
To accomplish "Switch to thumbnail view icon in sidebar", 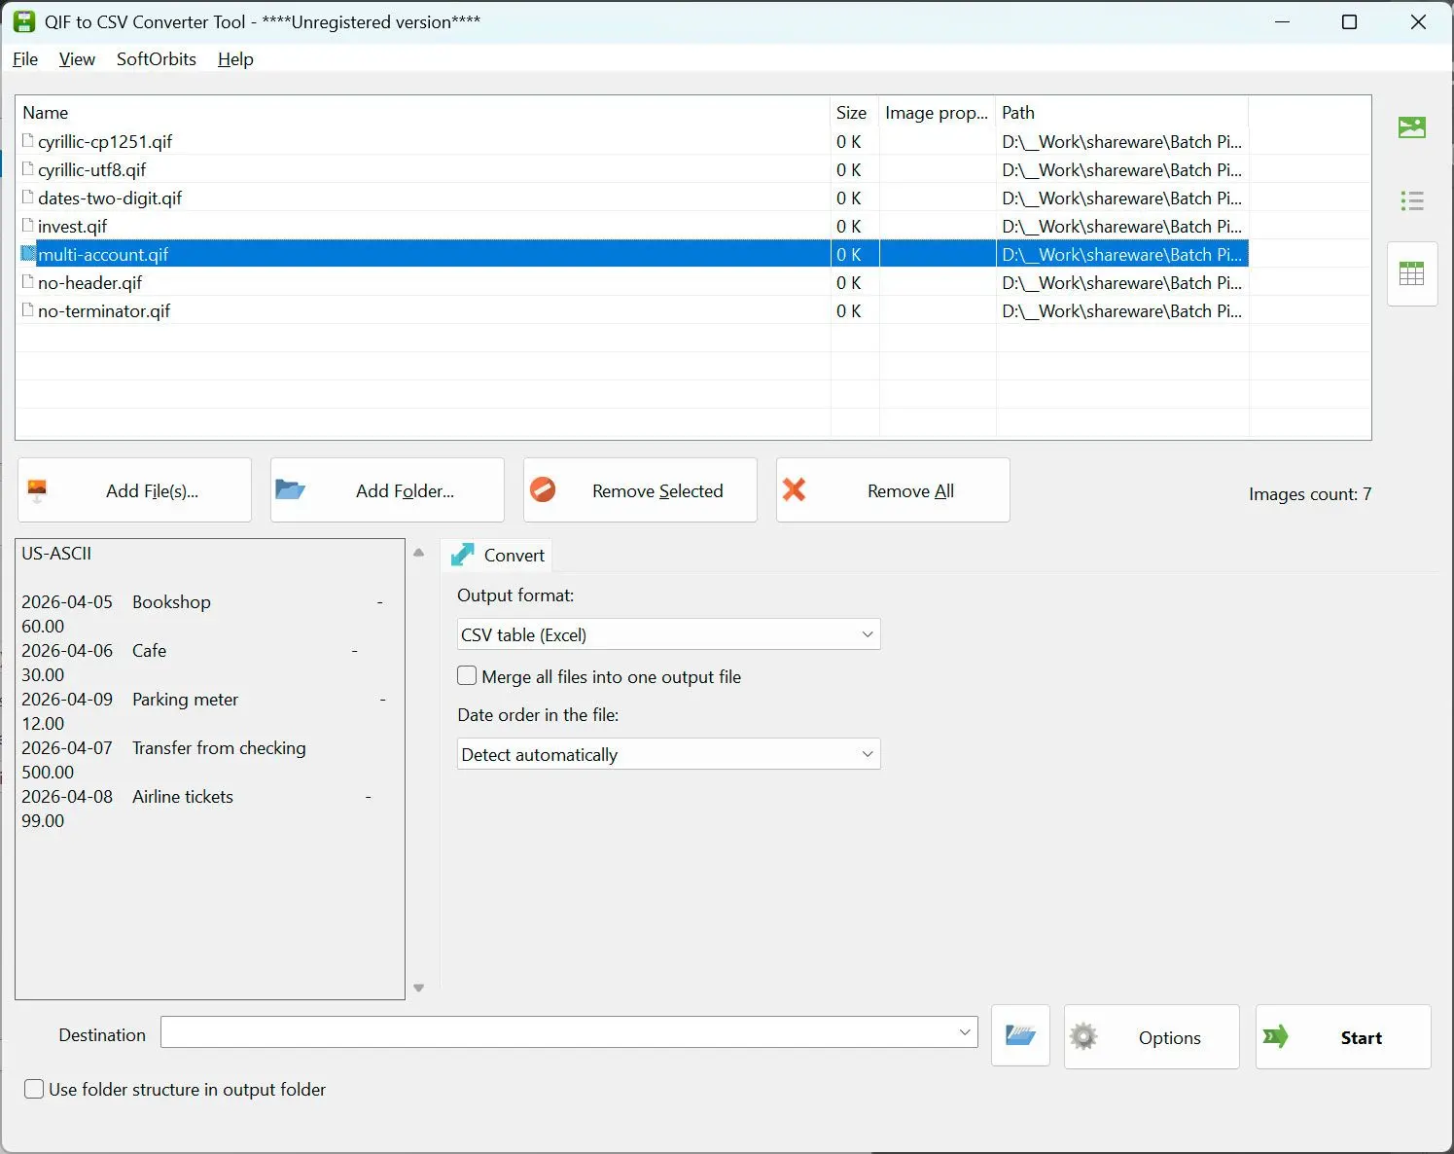I will [1411, 127].
